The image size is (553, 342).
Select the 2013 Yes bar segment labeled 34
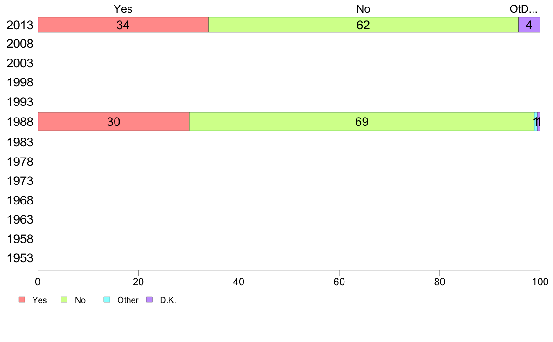point(123,25)
